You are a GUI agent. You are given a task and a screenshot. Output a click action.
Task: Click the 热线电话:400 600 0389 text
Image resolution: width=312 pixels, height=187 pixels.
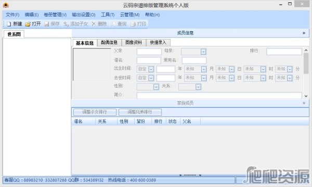tap(132, 180)
